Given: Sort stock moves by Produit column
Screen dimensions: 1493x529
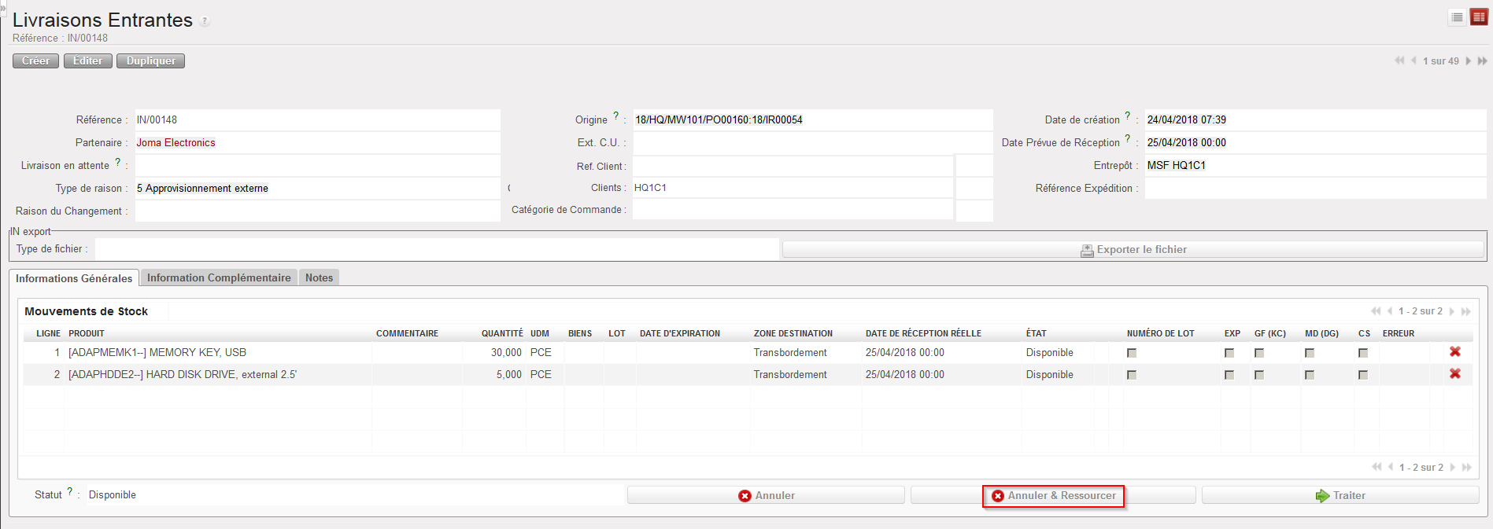Looking at the screenshot, I should (x=87, y=333).
